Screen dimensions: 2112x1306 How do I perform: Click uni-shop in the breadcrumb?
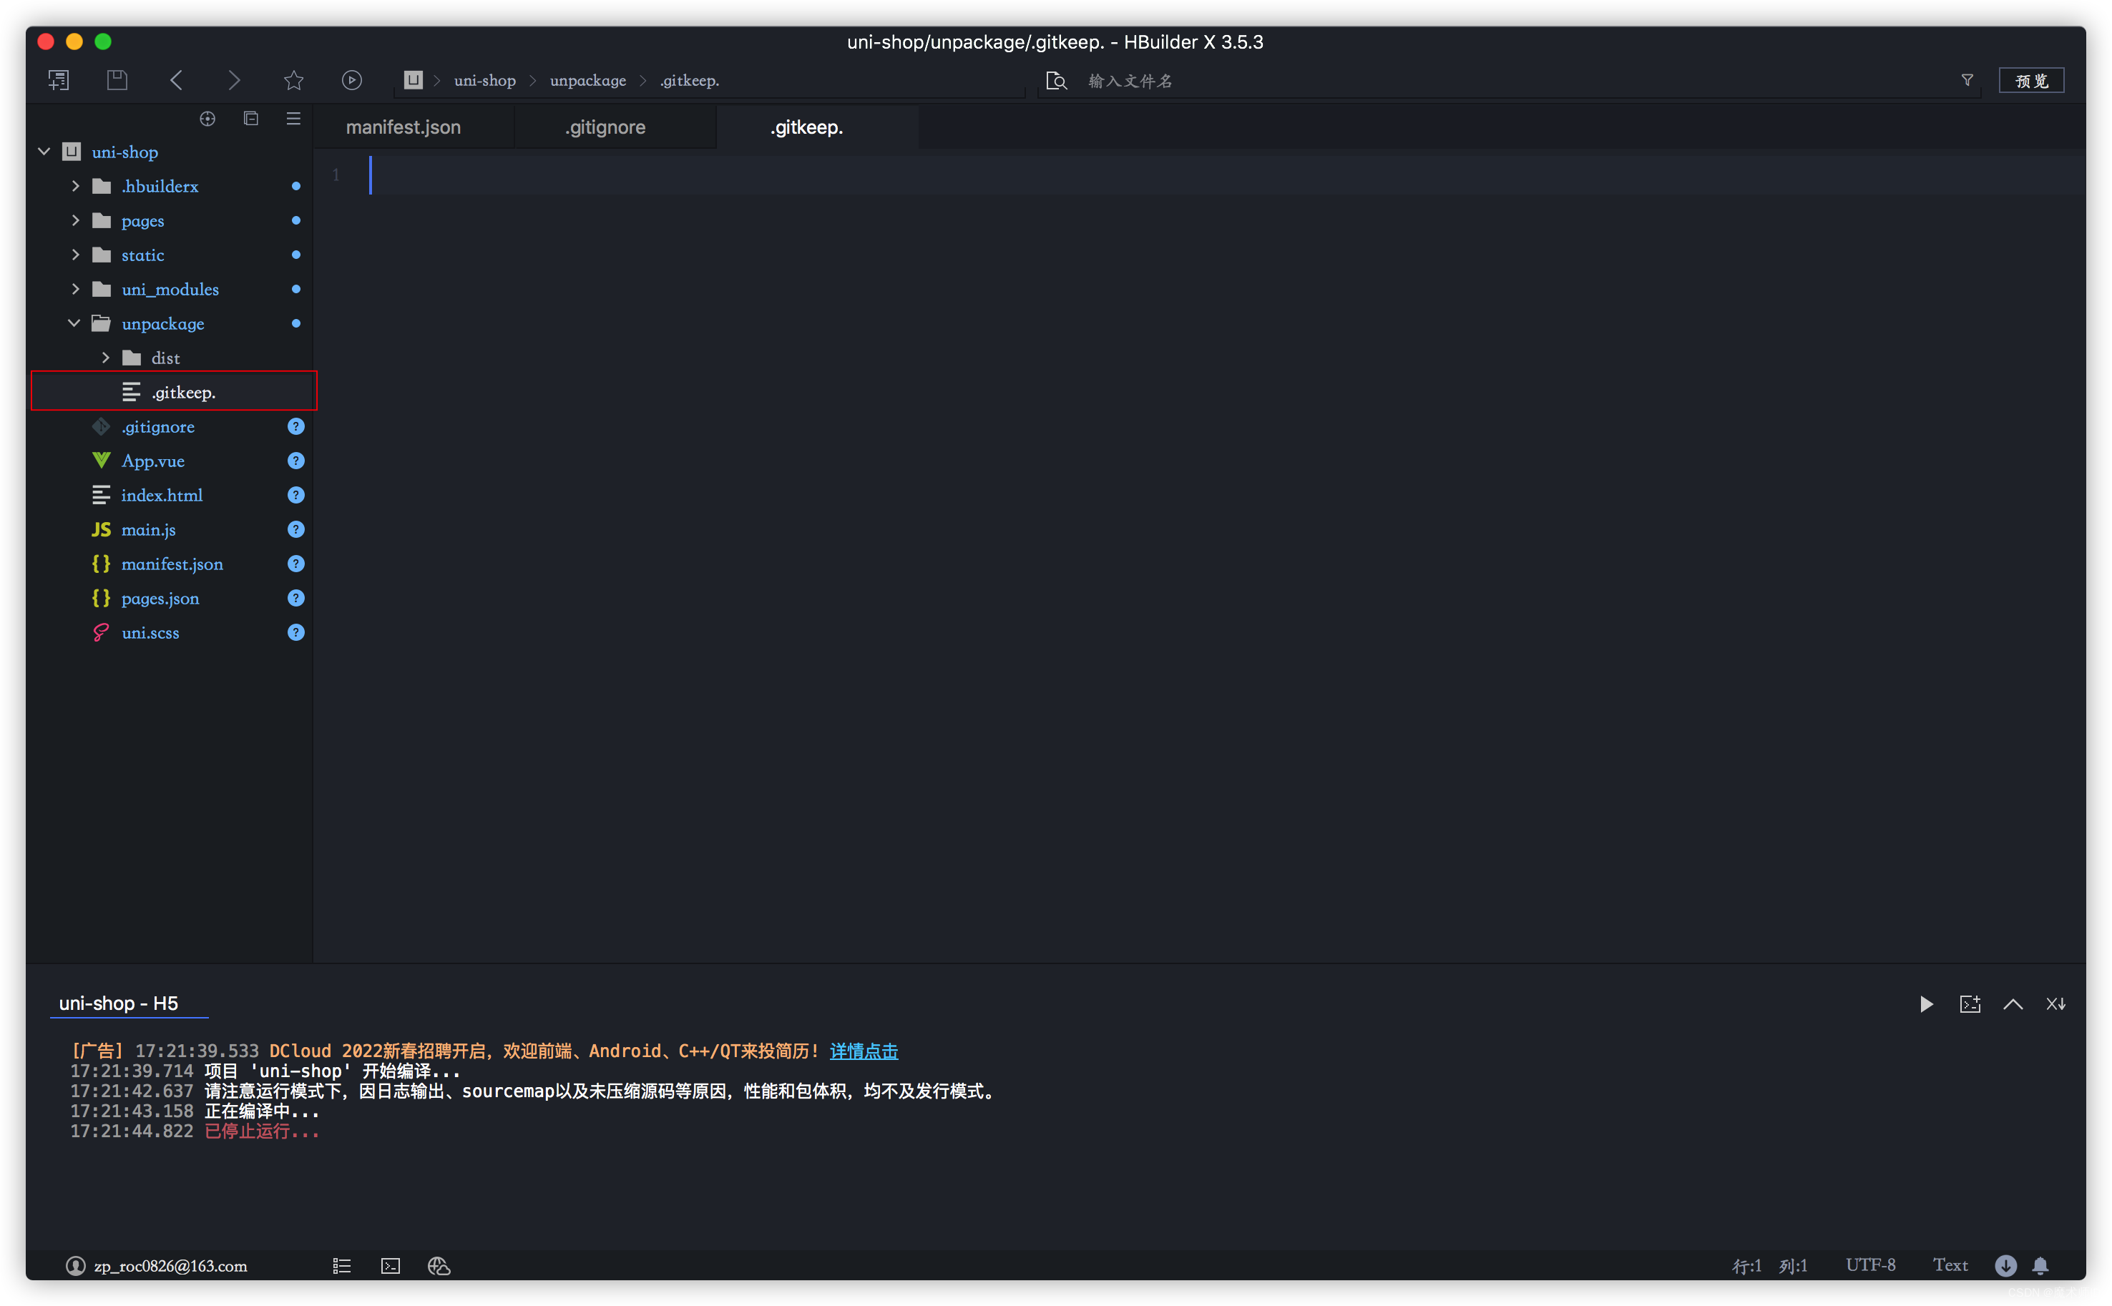484,80
